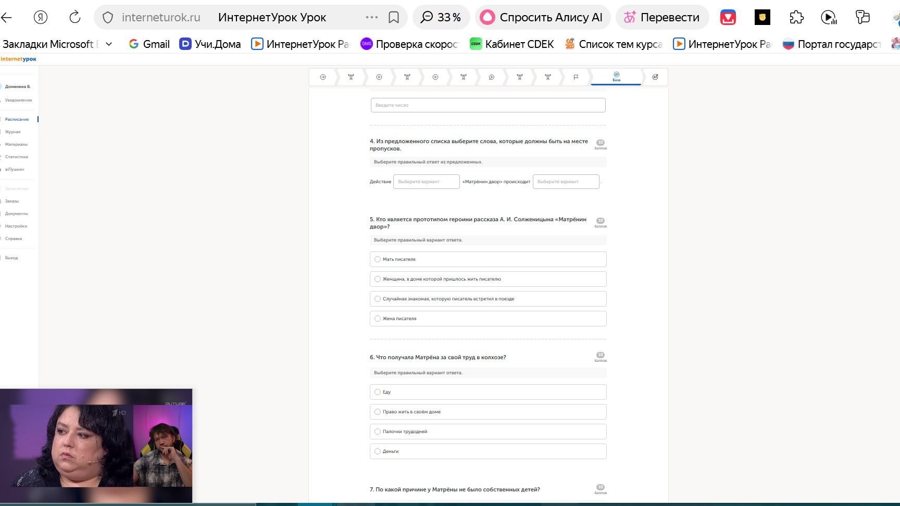Open 33% zoom control
The width and height of the screenshot is (900, 506).
(441, 17)
